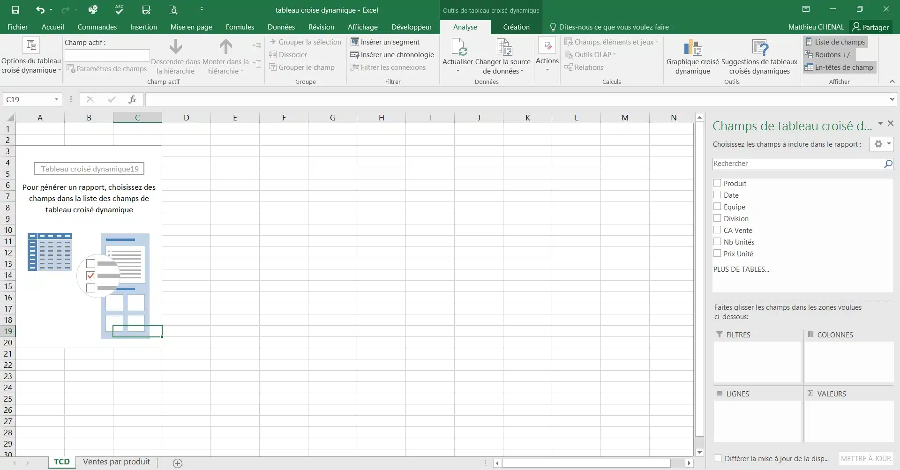Switch to the Formules tab
The image size is (900, 470).
240,27
